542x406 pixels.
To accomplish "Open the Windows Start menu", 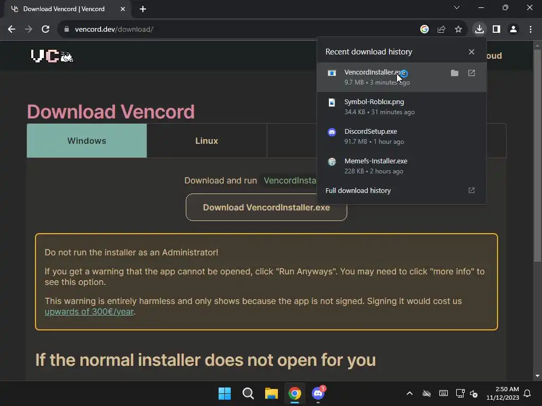I will (224, 393).
